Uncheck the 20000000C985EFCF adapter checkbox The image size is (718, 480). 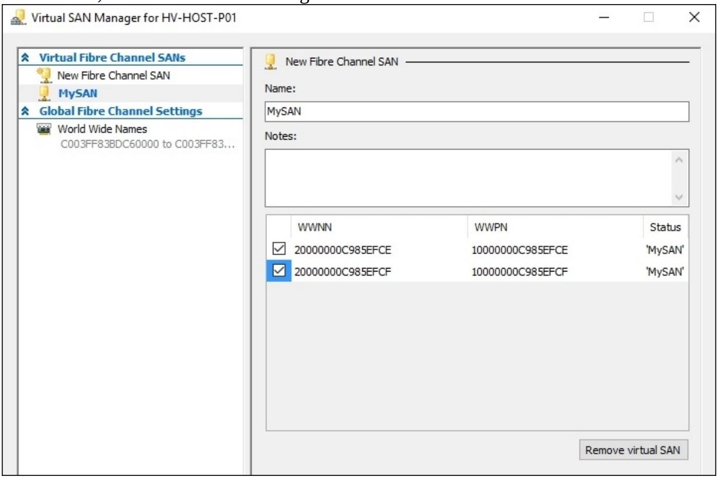(279, 270)
